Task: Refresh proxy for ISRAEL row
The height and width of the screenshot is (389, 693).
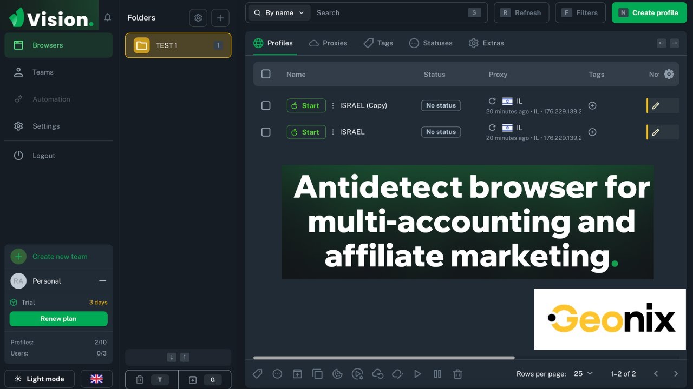Action: point(492,128)
